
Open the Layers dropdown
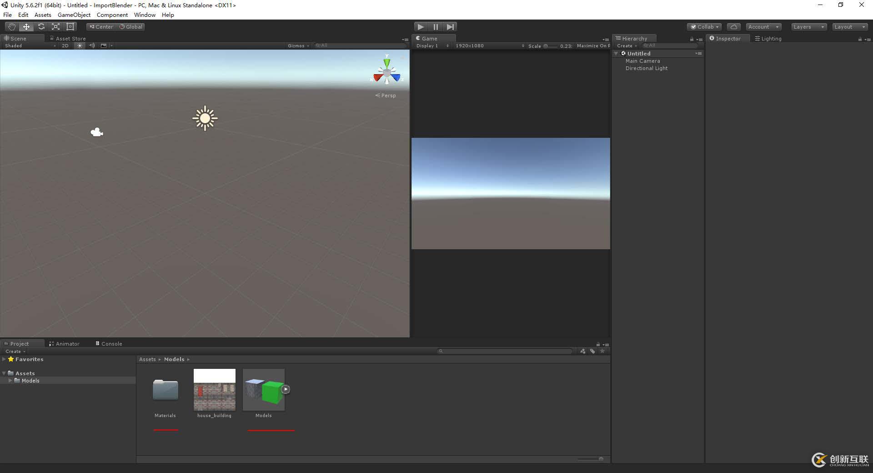coord(808,27)
